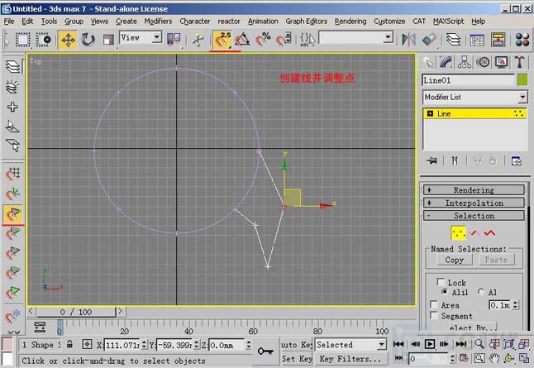
Task: Select the Rotate tool
Action: click(88, 41)
